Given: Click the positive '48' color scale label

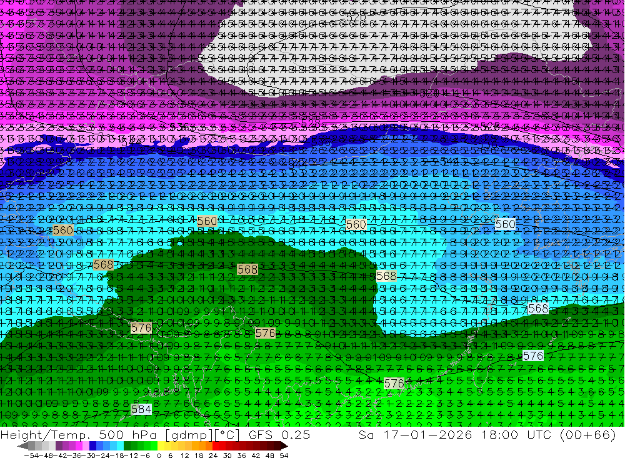Looking at the screenshot, I should click(270, 456).
